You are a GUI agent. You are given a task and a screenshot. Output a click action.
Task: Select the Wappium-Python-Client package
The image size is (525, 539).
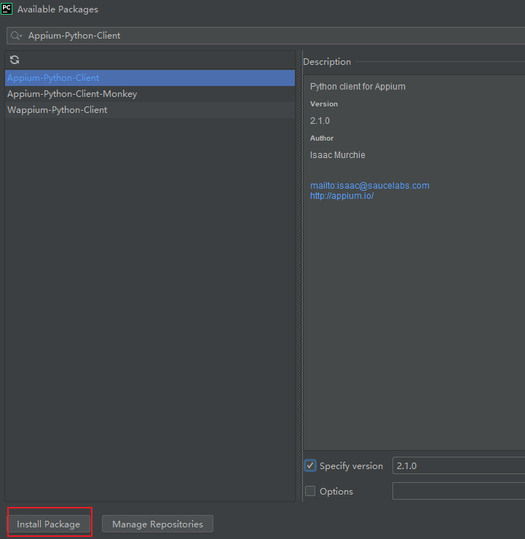click(x=150, y=110)
